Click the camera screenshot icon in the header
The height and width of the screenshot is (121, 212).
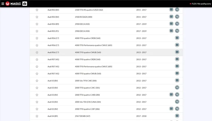coord(25,4)
